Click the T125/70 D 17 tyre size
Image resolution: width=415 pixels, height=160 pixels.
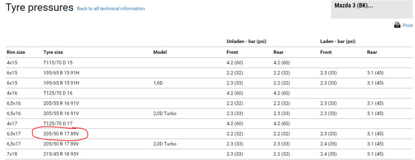[58, 124]
